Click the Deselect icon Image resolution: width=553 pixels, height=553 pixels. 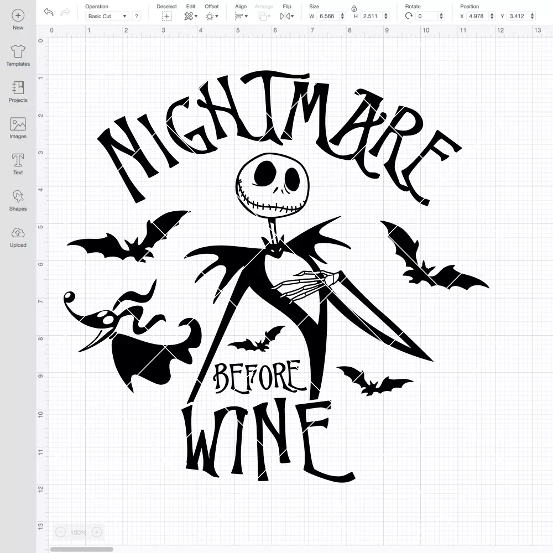point(167,16)
